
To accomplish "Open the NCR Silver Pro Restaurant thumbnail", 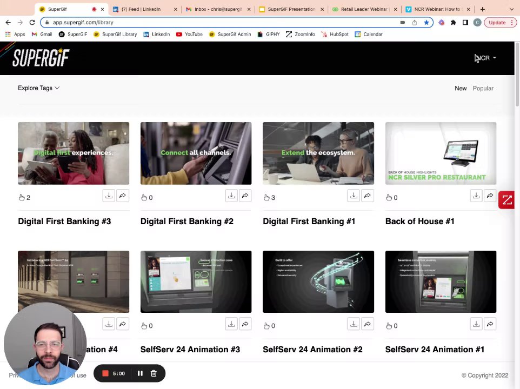I will point(441,153).
